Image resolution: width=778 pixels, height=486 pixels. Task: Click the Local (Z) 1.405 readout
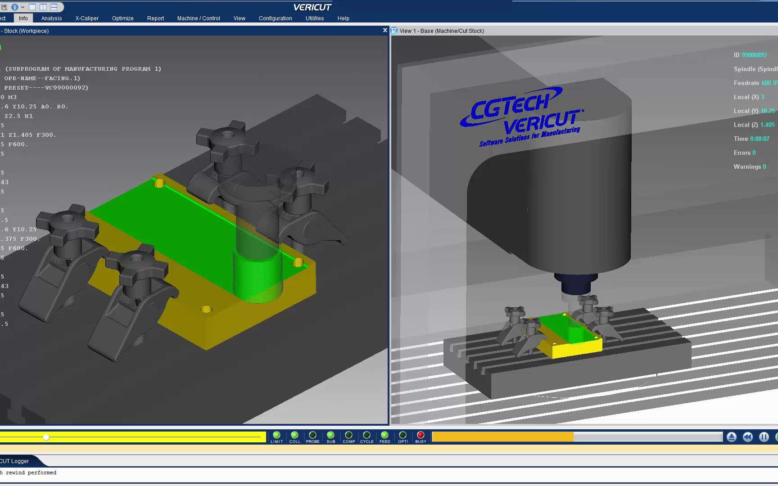[754, 125]
